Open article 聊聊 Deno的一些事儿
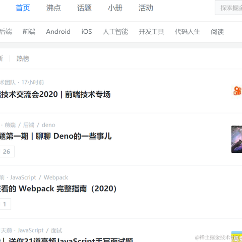The width and height of the screenshot is (242, 242). (x=55, y=136)
